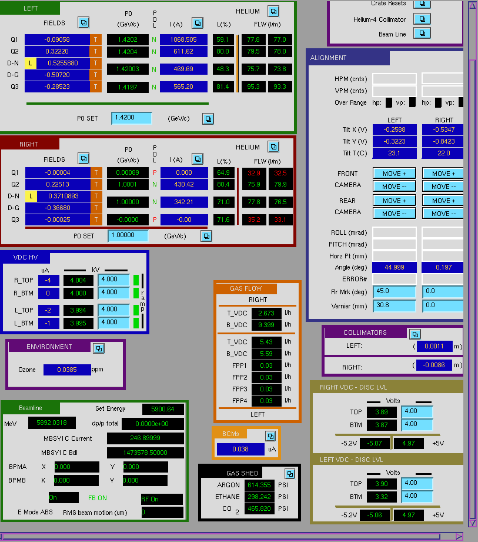Open the Crate Resets display icon
The height and width of the screenshot is (542, 478).
422,4
